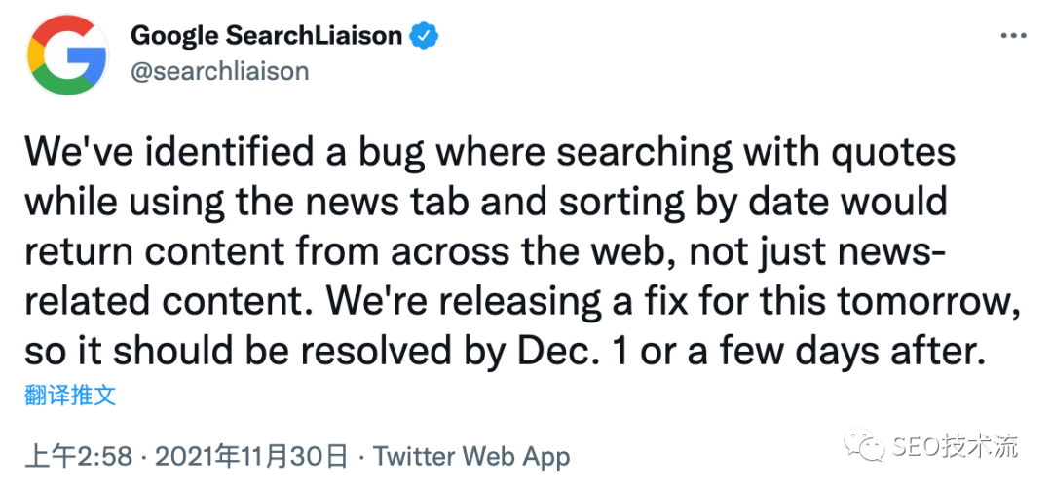Click the Google profile avatar
The width and height of the screenshot is (1052, 492).
[66, 55]
